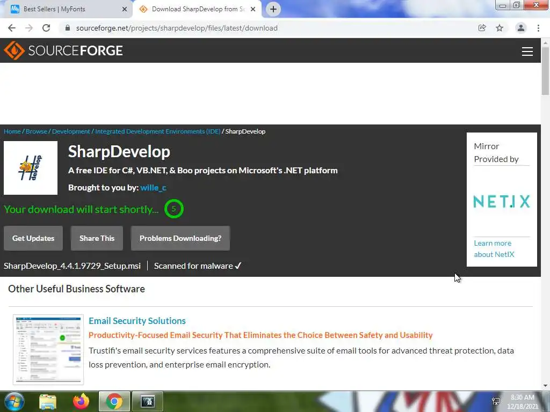
Task: Open the Browse breadcrumb link
Action: click(37, 131)
